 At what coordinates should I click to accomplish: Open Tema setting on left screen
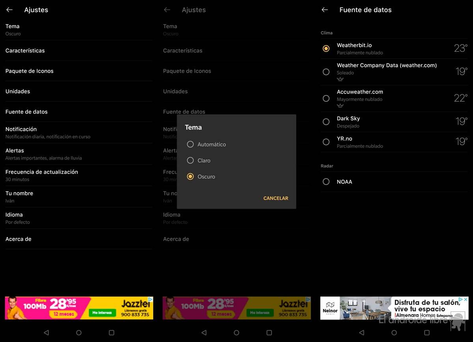79,30
